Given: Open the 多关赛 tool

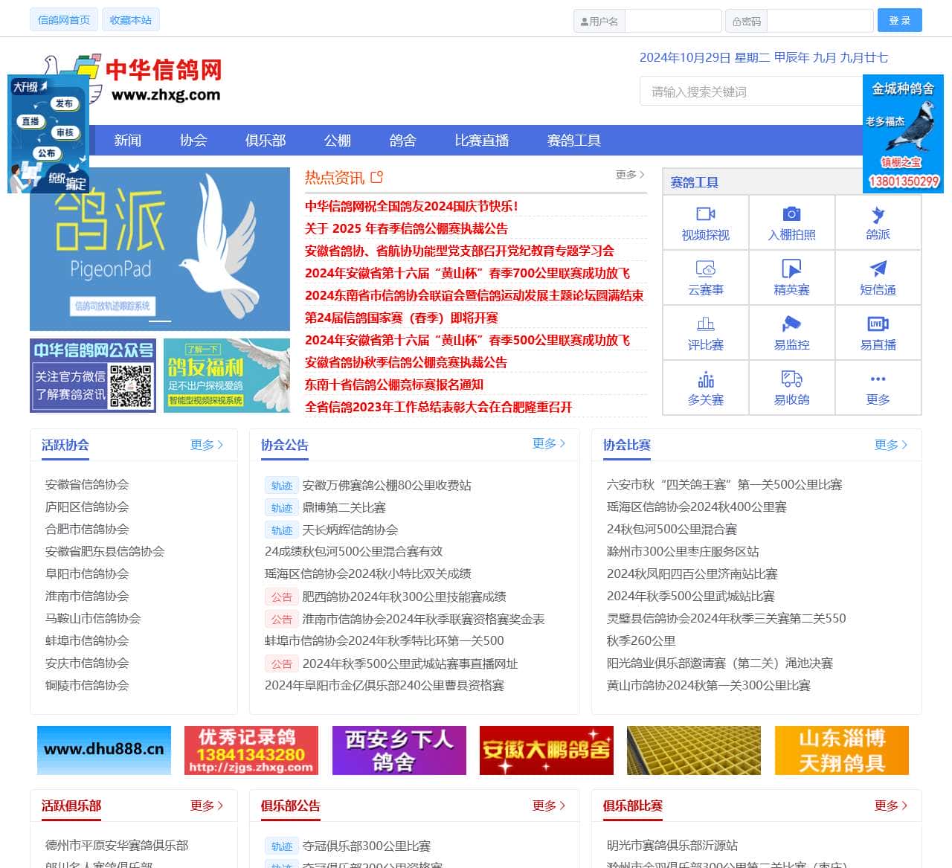Looking at the screenshot, I should [705, 388].
